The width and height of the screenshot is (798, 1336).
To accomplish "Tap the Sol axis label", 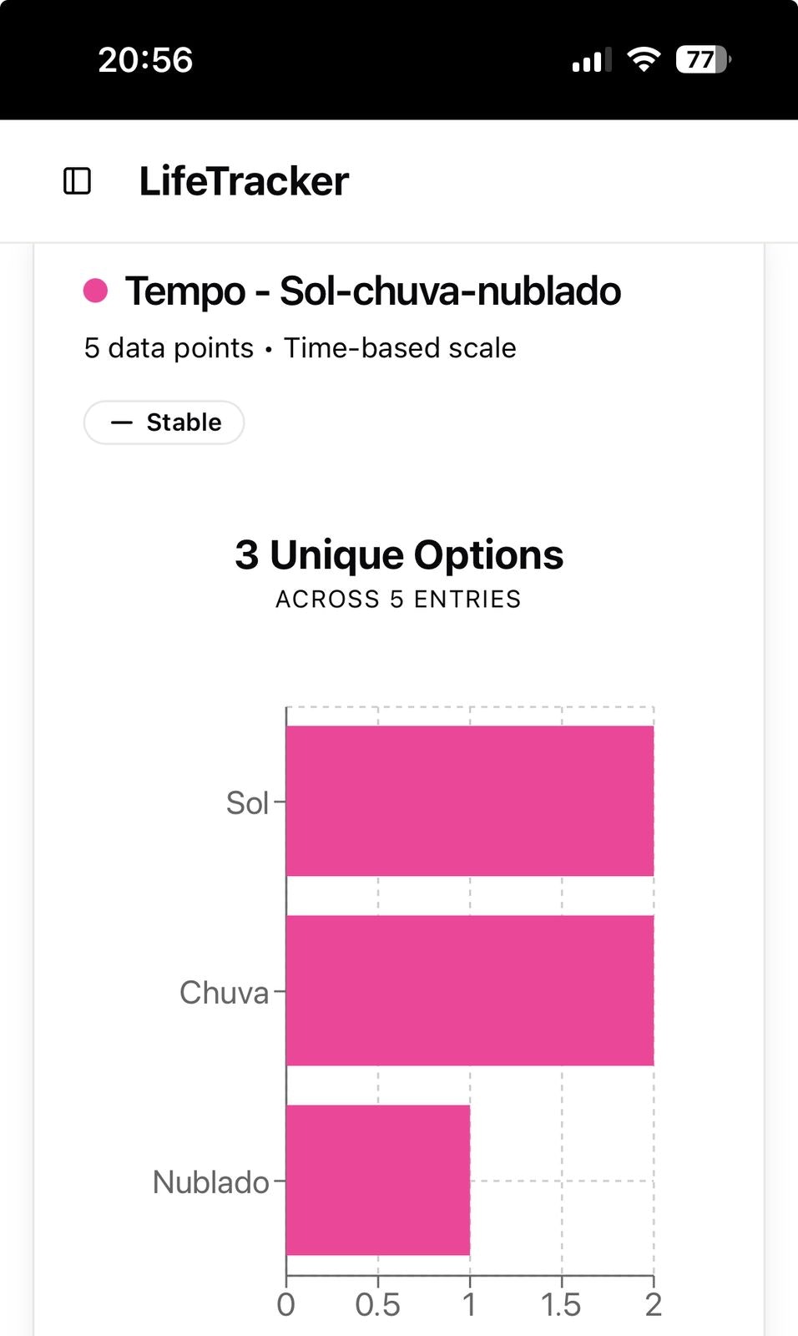I will [247, 803].
